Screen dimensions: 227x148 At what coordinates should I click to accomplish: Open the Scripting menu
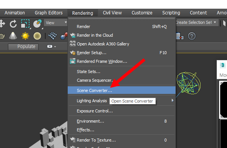click(x=171, y=13)
